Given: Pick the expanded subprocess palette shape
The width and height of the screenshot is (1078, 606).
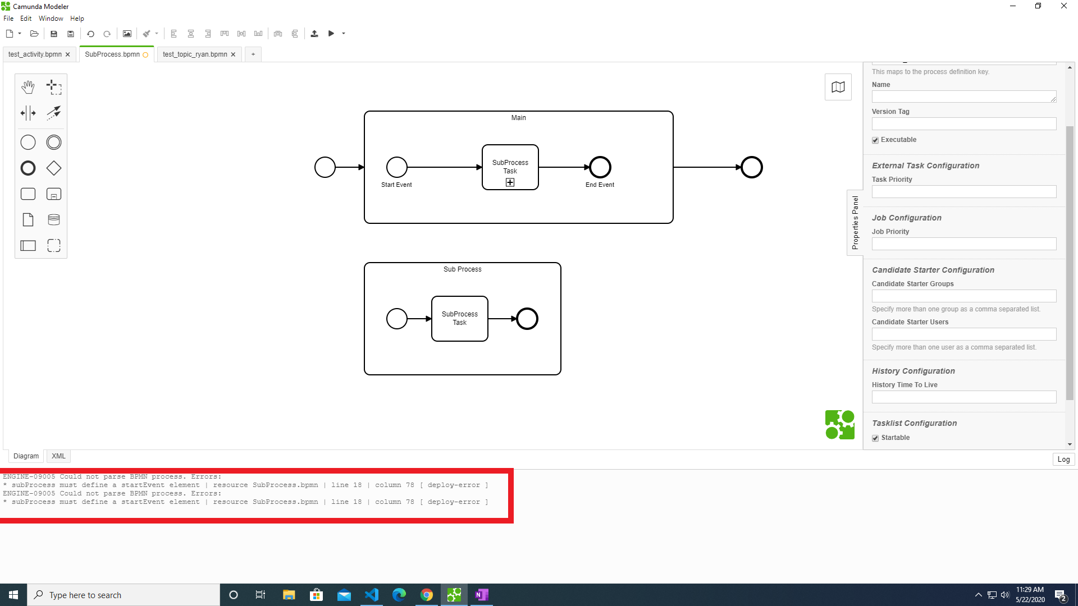Looking at the screenshot, I should pyautogui.click(x=54, y=194).
